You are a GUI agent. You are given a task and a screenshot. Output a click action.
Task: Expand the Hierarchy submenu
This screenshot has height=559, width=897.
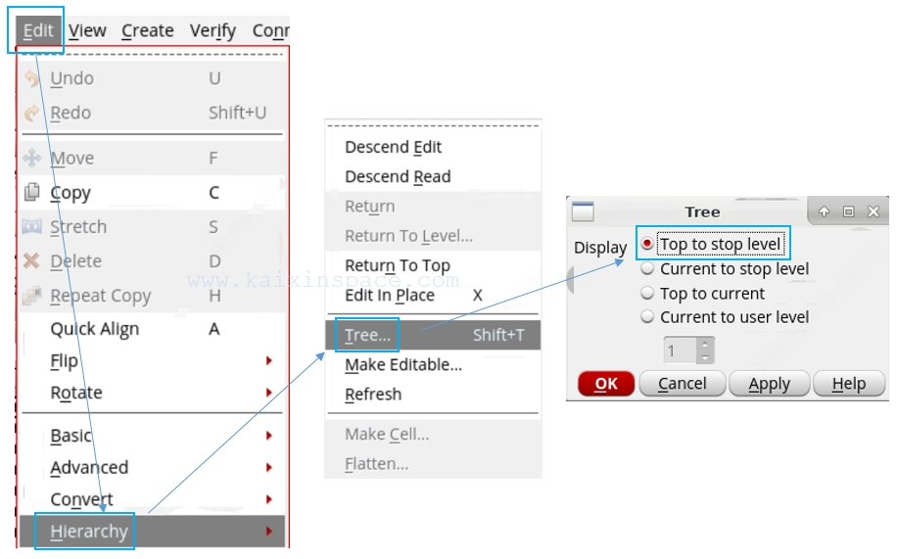tap(89, 532)
